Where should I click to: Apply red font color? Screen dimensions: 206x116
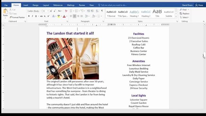pos(64,16)
